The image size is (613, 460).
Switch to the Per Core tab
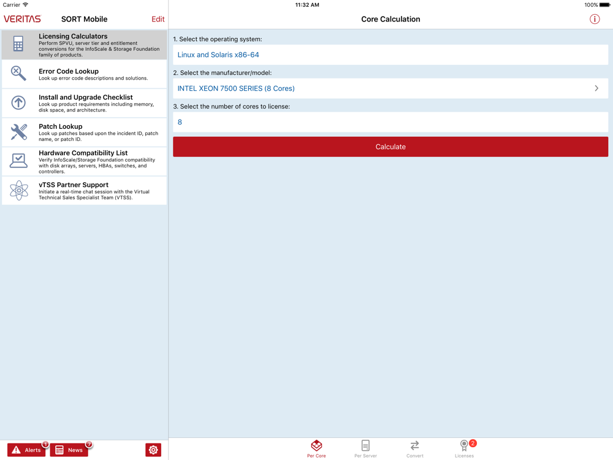click(316, 449)
